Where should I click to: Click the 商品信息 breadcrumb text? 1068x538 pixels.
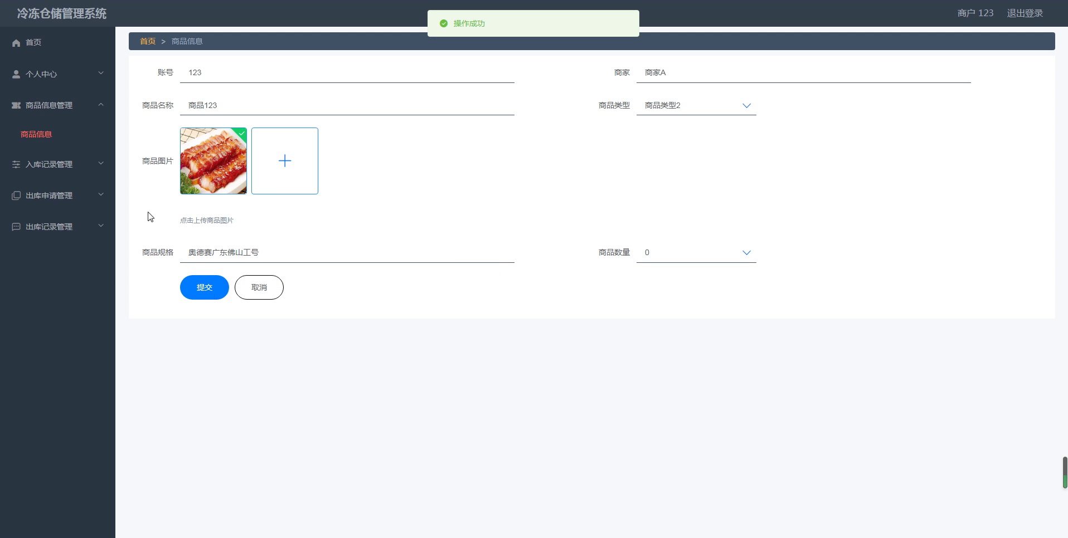[x=187, y=41]
